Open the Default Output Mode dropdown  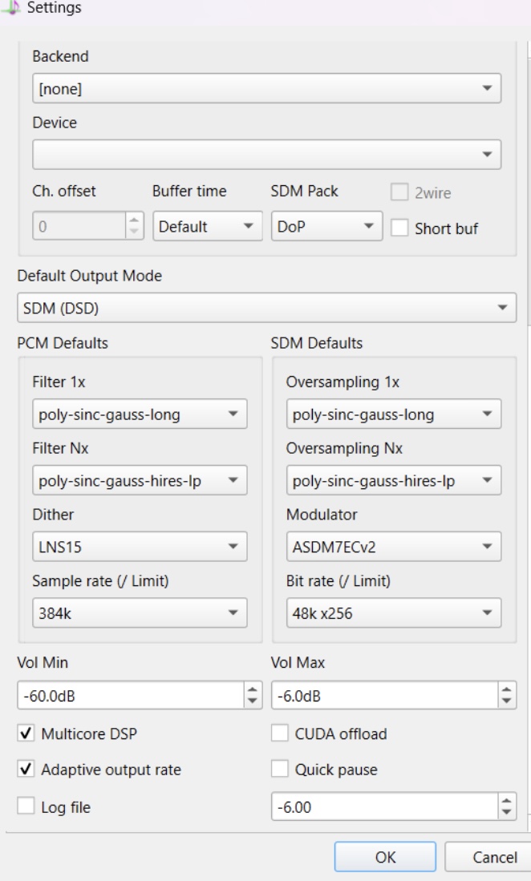click(x=265, y=307)
